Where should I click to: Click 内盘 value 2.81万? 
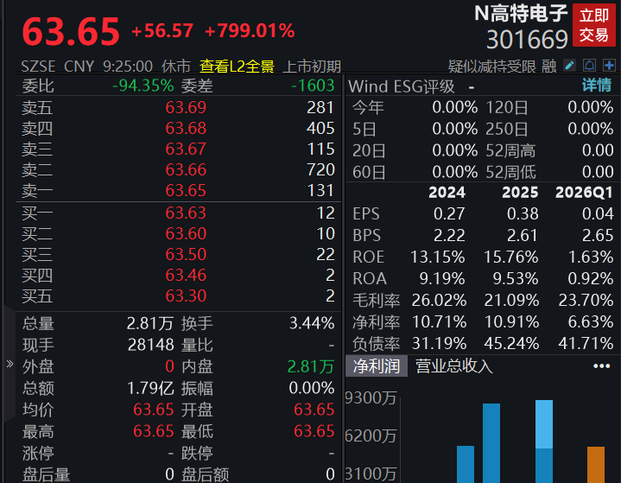coord(311,366)
